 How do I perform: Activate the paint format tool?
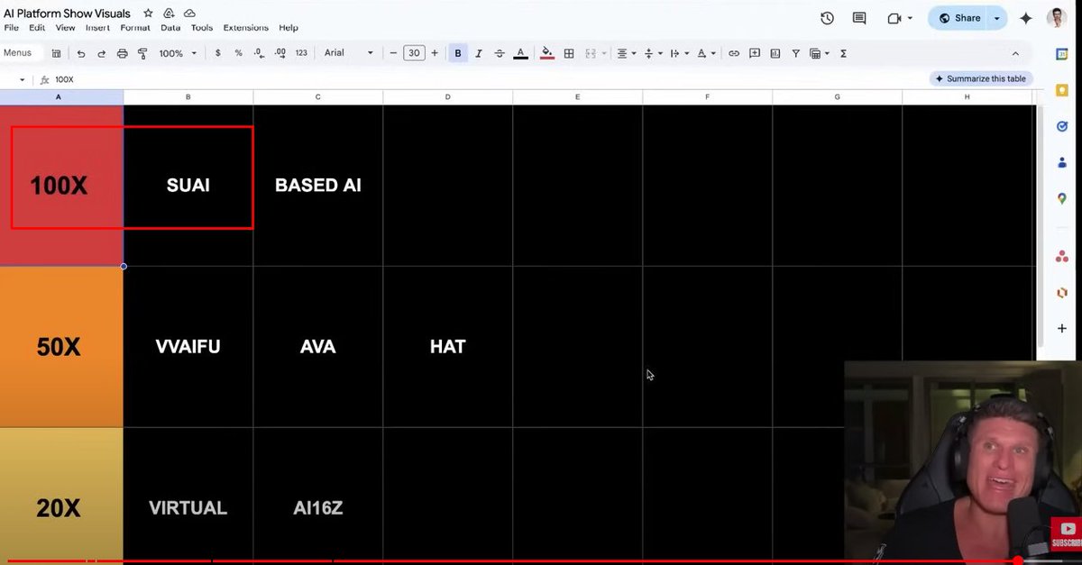click(x=142, y=53)
